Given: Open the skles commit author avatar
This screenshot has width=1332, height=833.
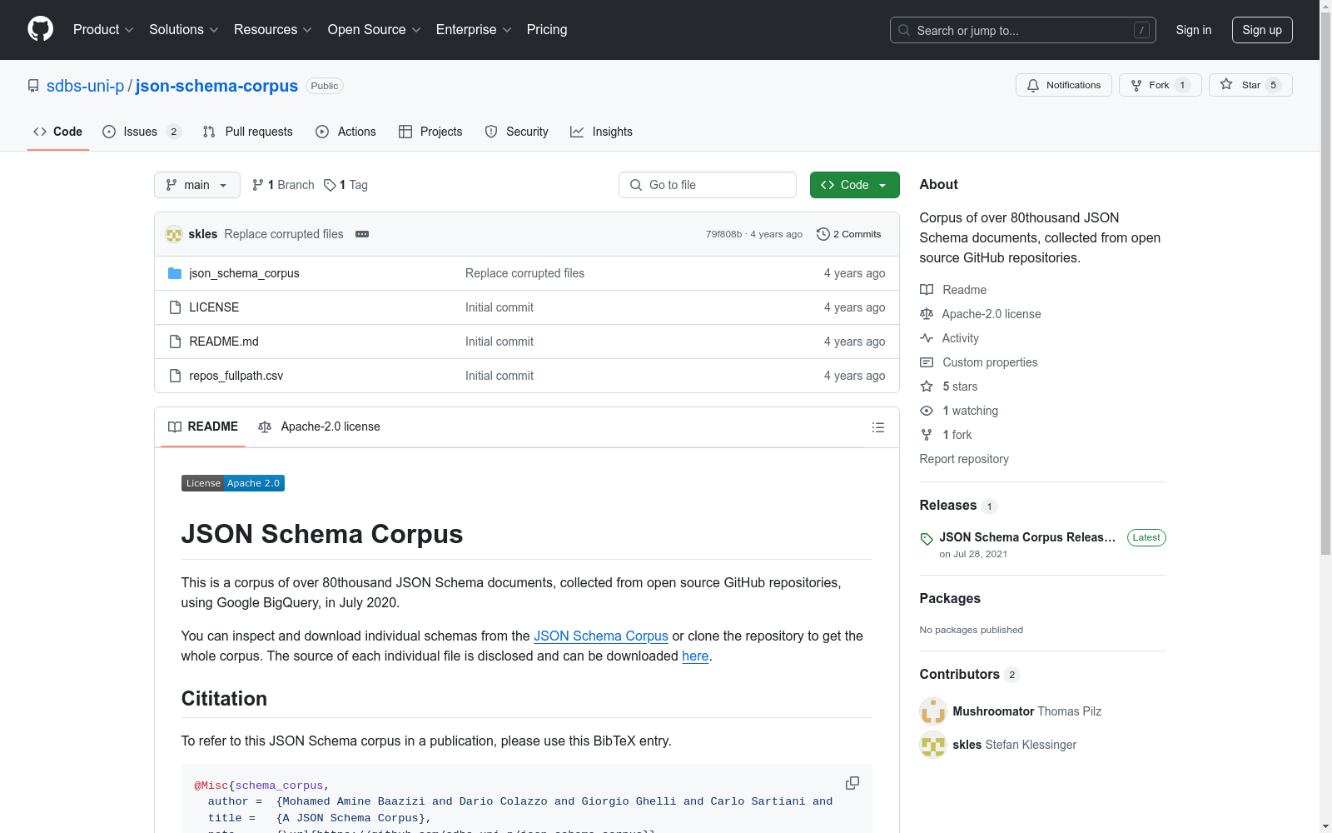Looking at the screenshot, I should pos(174,234).
